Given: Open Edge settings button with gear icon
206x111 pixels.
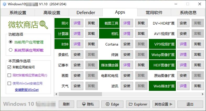Looking at the screenshot, I should tap(112, 104).
